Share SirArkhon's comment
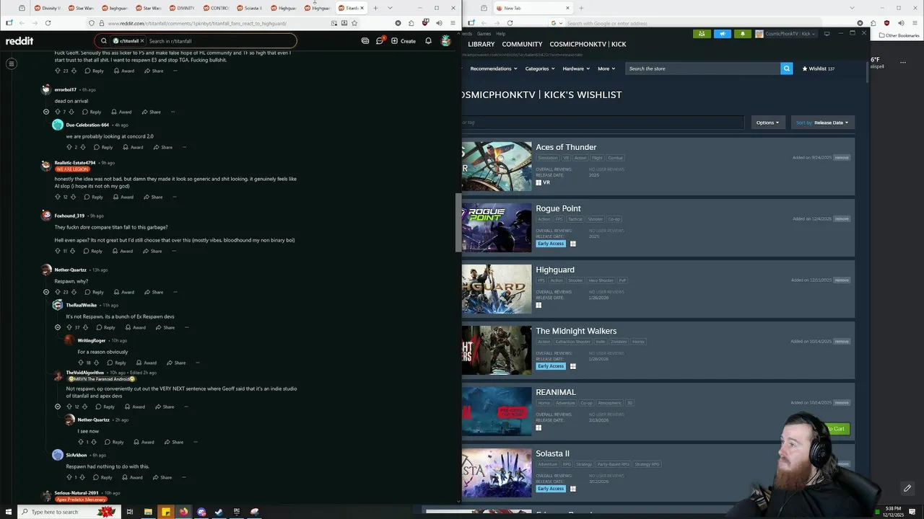Image resolution: width=924 pixels, height=519 pixels. pos(162,477)
